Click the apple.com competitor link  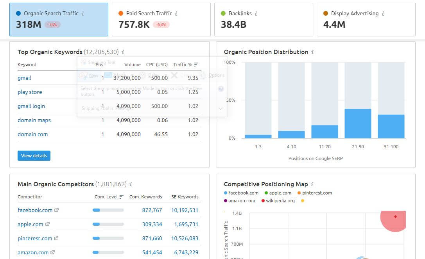[30, 224]
